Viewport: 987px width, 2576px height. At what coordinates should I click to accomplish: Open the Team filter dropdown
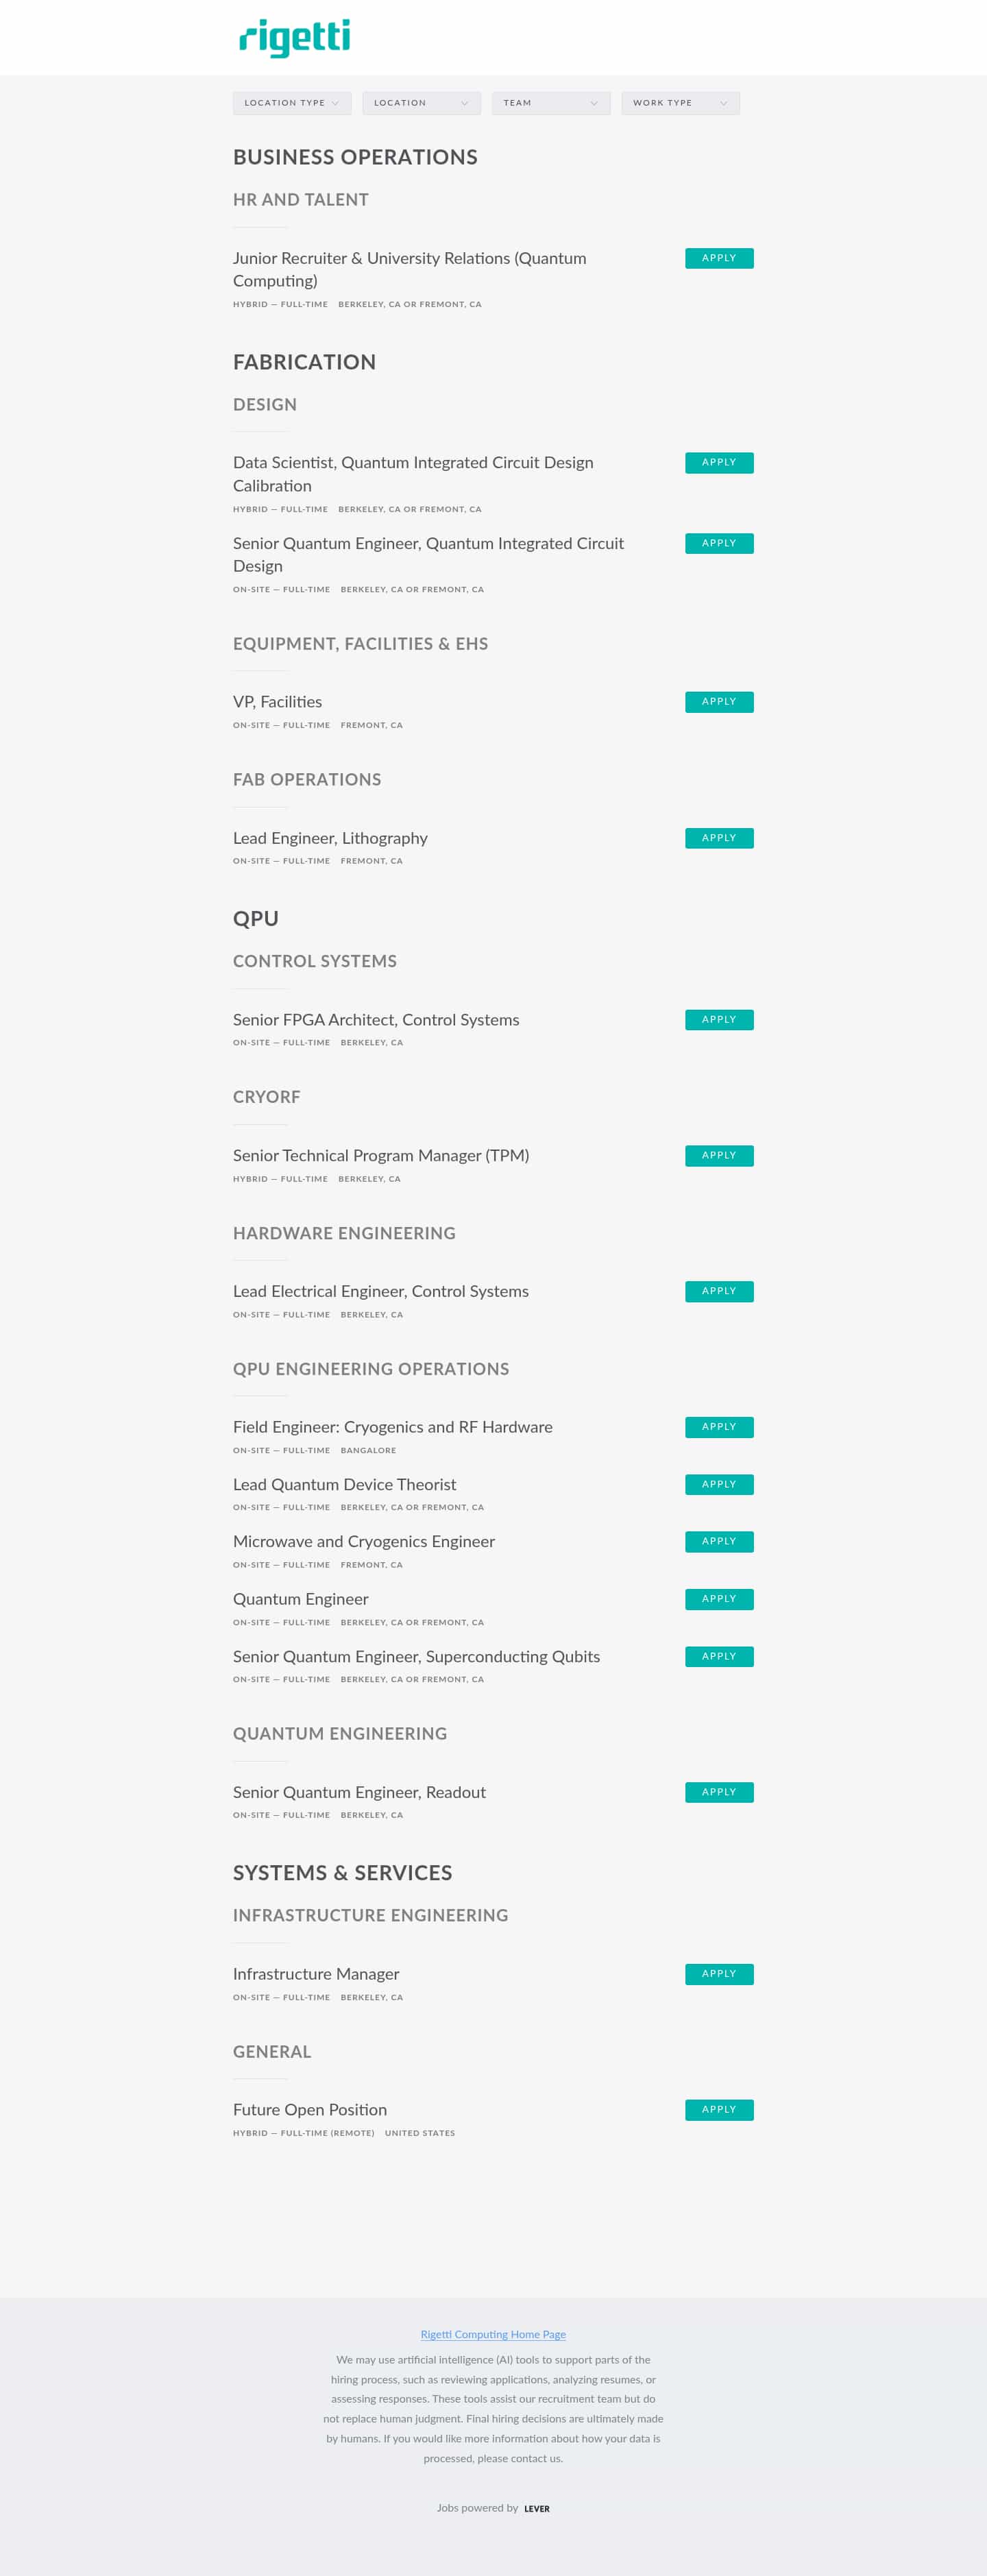click(550, 102)
